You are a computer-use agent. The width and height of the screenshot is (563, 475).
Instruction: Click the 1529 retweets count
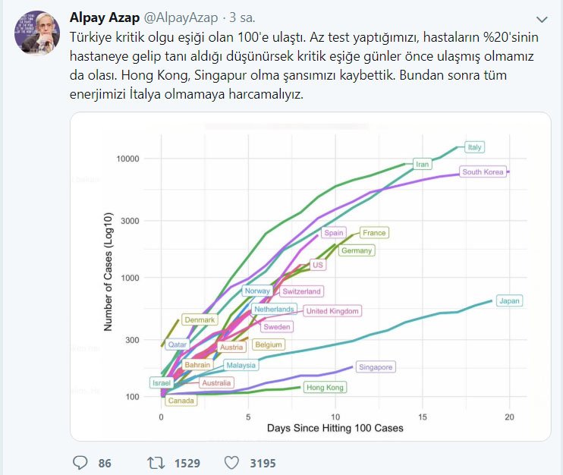[x=187, y=463]
